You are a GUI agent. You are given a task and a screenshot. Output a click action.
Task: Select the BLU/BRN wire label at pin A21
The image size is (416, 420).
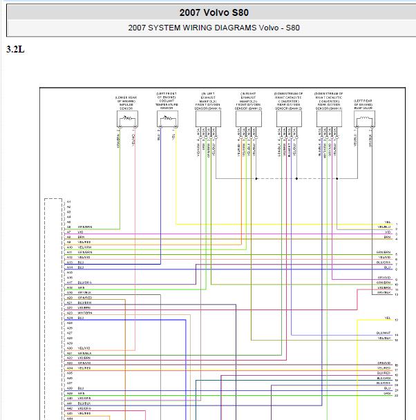[x=84, y=303]
